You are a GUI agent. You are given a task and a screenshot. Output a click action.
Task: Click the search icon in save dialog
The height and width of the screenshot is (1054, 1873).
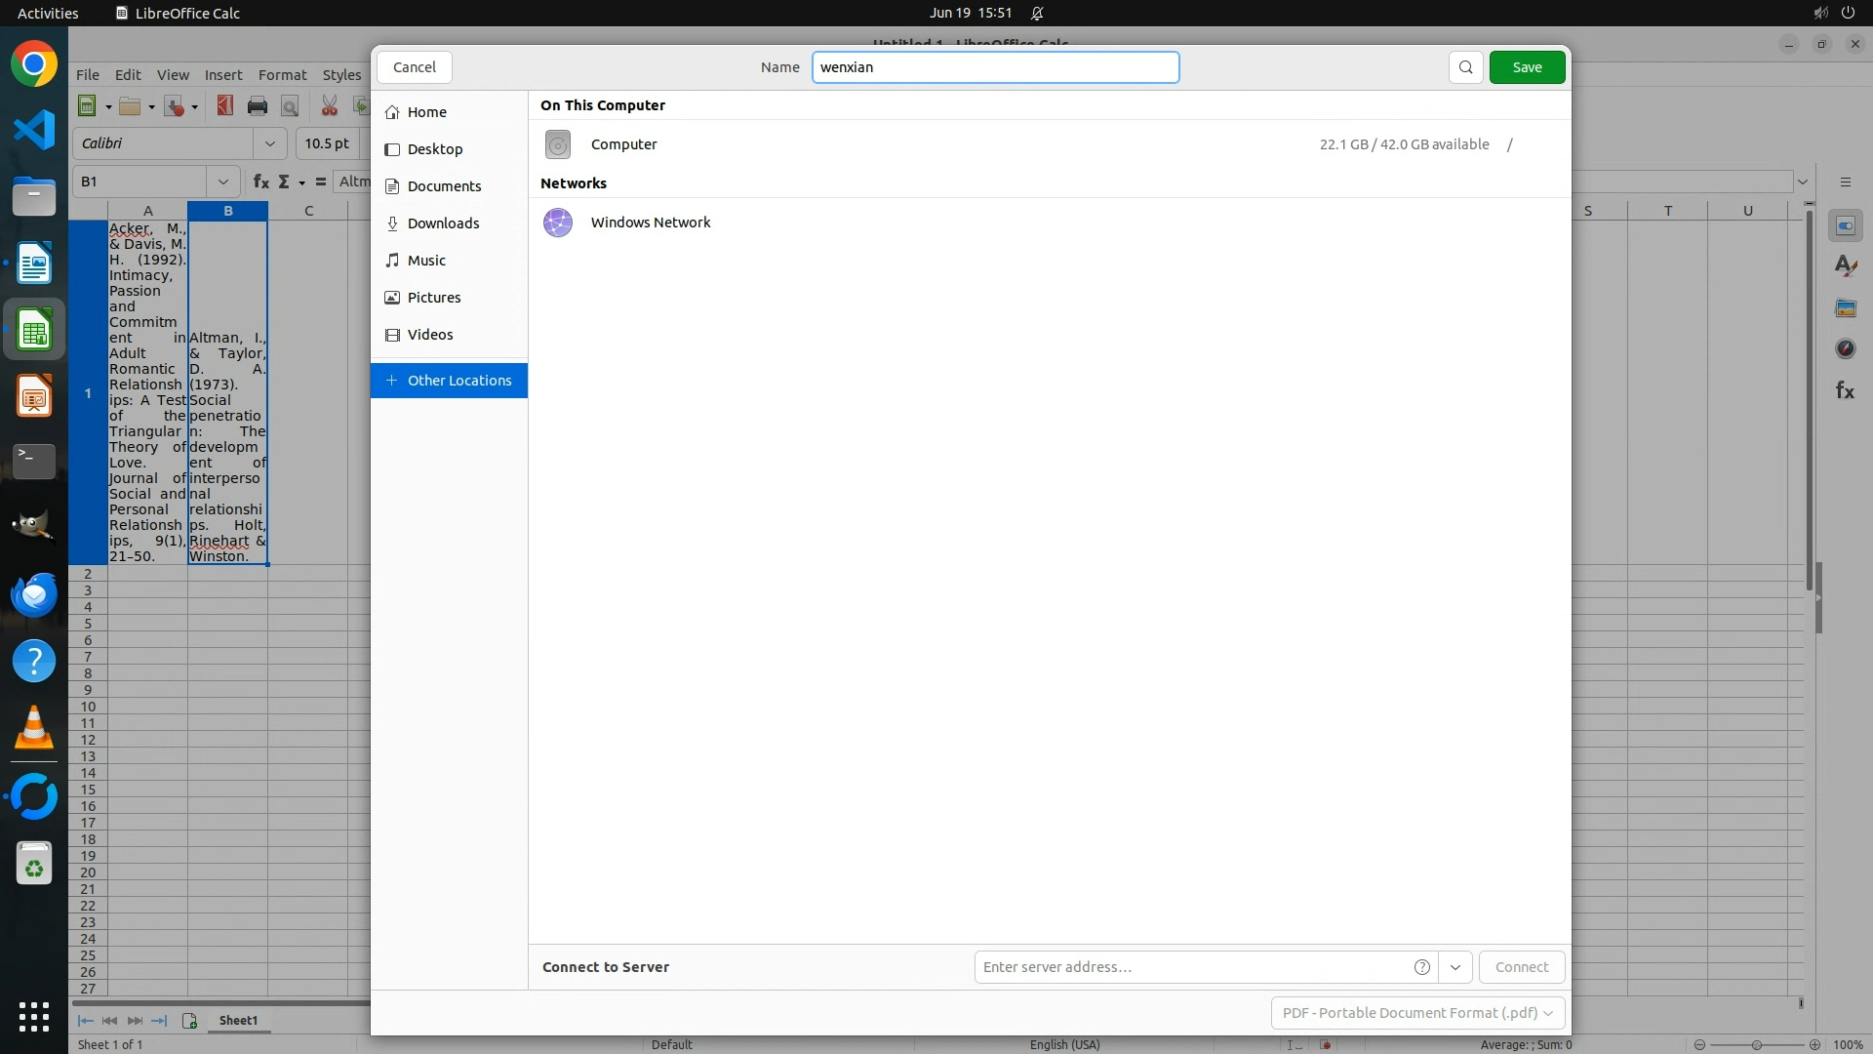(x=1465, y=67)
